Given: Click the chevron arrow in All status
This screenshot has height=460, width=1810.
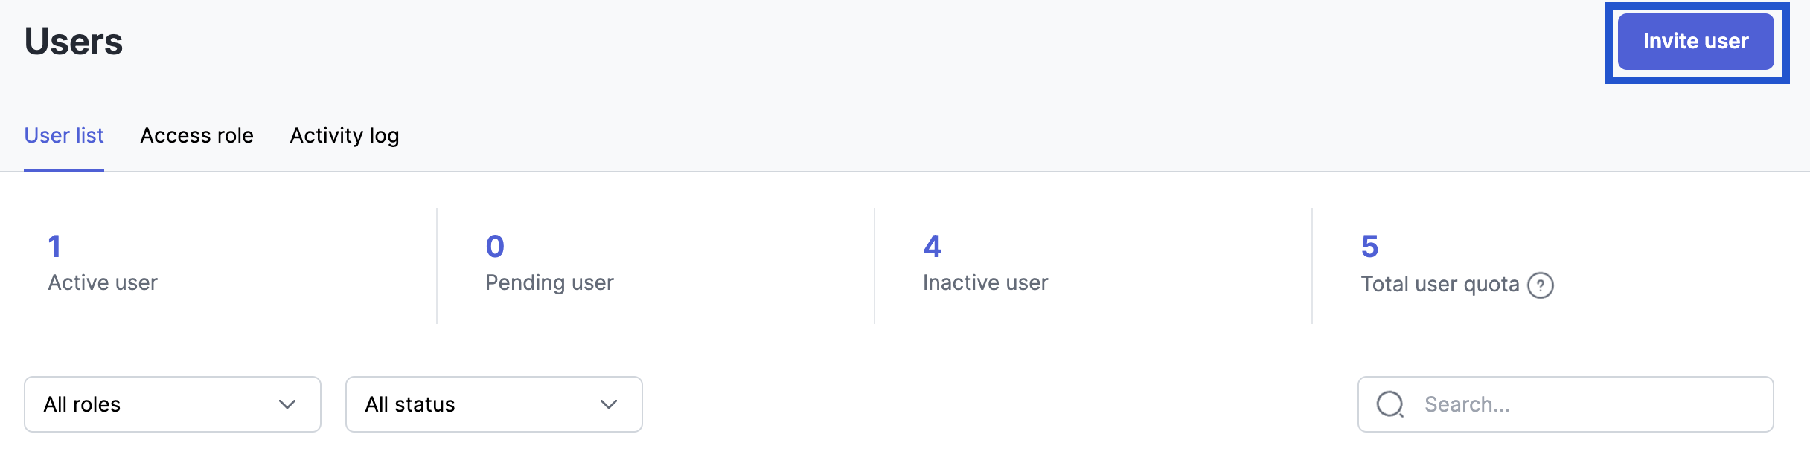Looking at the screenshot, I should click(609, 404).
